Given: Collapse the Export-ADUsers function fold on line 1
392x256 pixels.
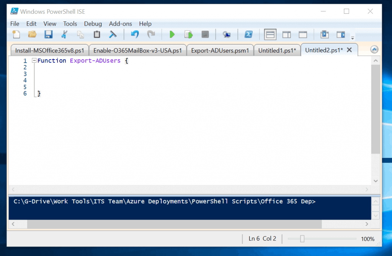Looking at the screenshot, I should [x=34, y=60].
